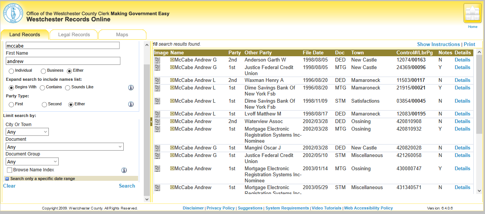View image for control number 430080747
Viewport: 485px width, 214px height.
(157, 169)
